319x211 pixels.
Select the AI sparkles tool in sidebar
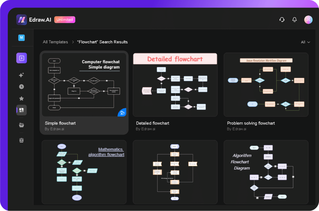click(21, 75)
